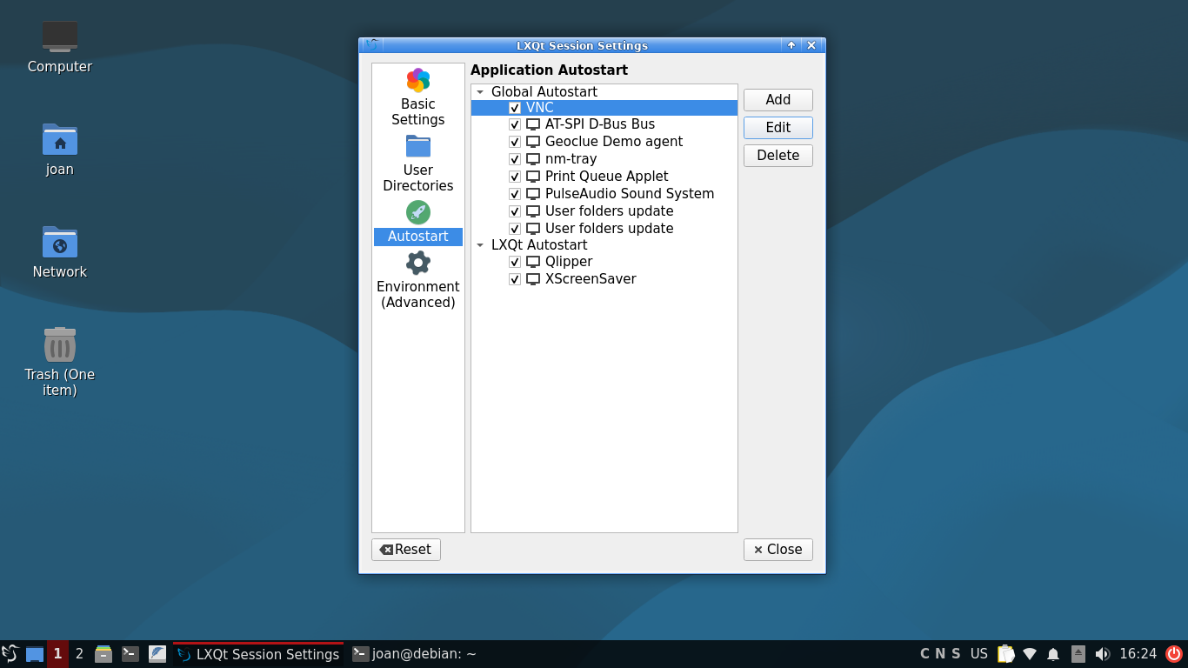
Task: Open the volume control tray icon
Action: click(1103, 653)
